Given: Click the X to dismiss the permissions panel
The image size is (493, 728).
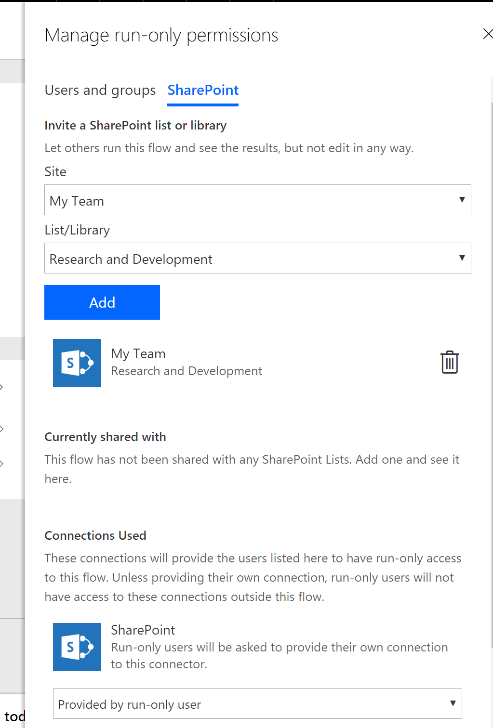Looking at the screenshot, I should click(487, 34).
